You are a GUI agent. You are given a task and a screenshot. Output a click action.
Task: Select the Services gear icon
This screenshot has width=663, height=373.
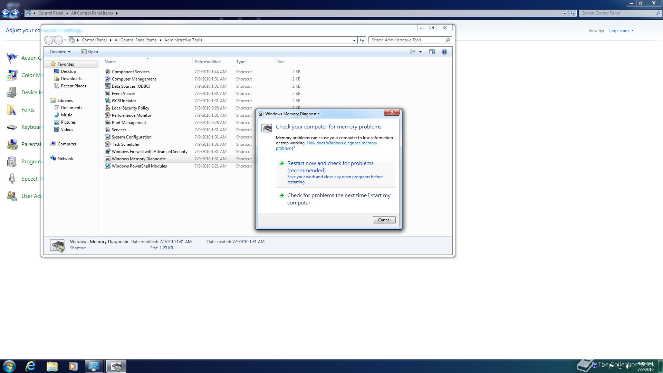click(107, 130)
